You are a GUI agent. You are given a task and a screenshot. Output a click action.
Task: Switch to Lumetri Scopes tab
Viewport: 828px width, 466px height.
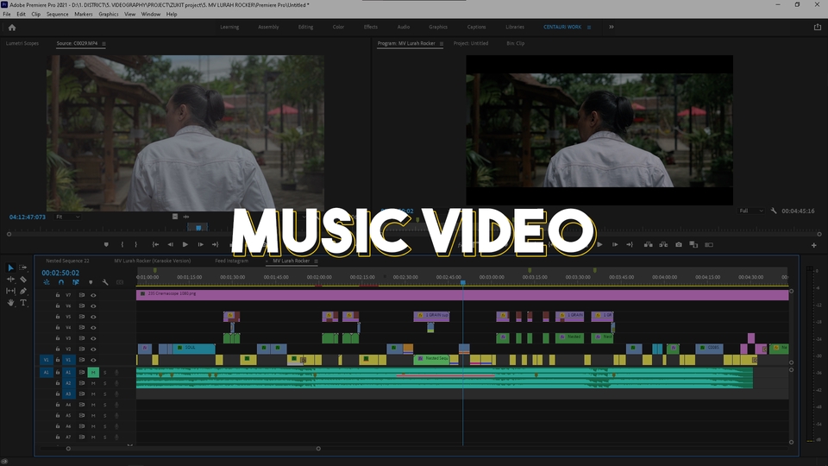22,43
